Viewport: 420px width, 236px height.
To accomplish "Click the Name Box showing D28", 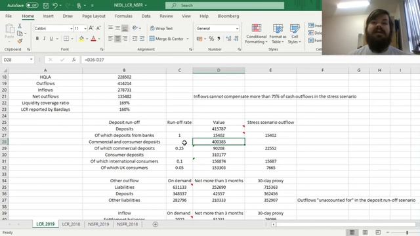I will pos(15,60).
